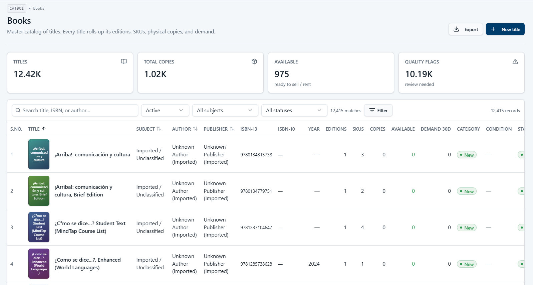Open the Brief Edition green cover thumbnail
The height and width of the screenshot is (285, 533).
[39, 191]
